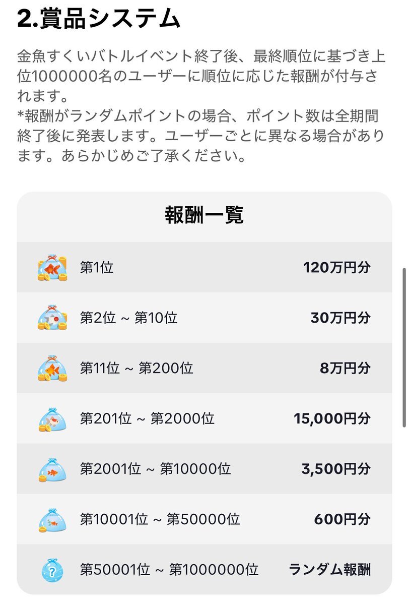This screenshot has height=605, width=409.
Task: Select the 第1位 rank label
Action: [x=97, y=267]
